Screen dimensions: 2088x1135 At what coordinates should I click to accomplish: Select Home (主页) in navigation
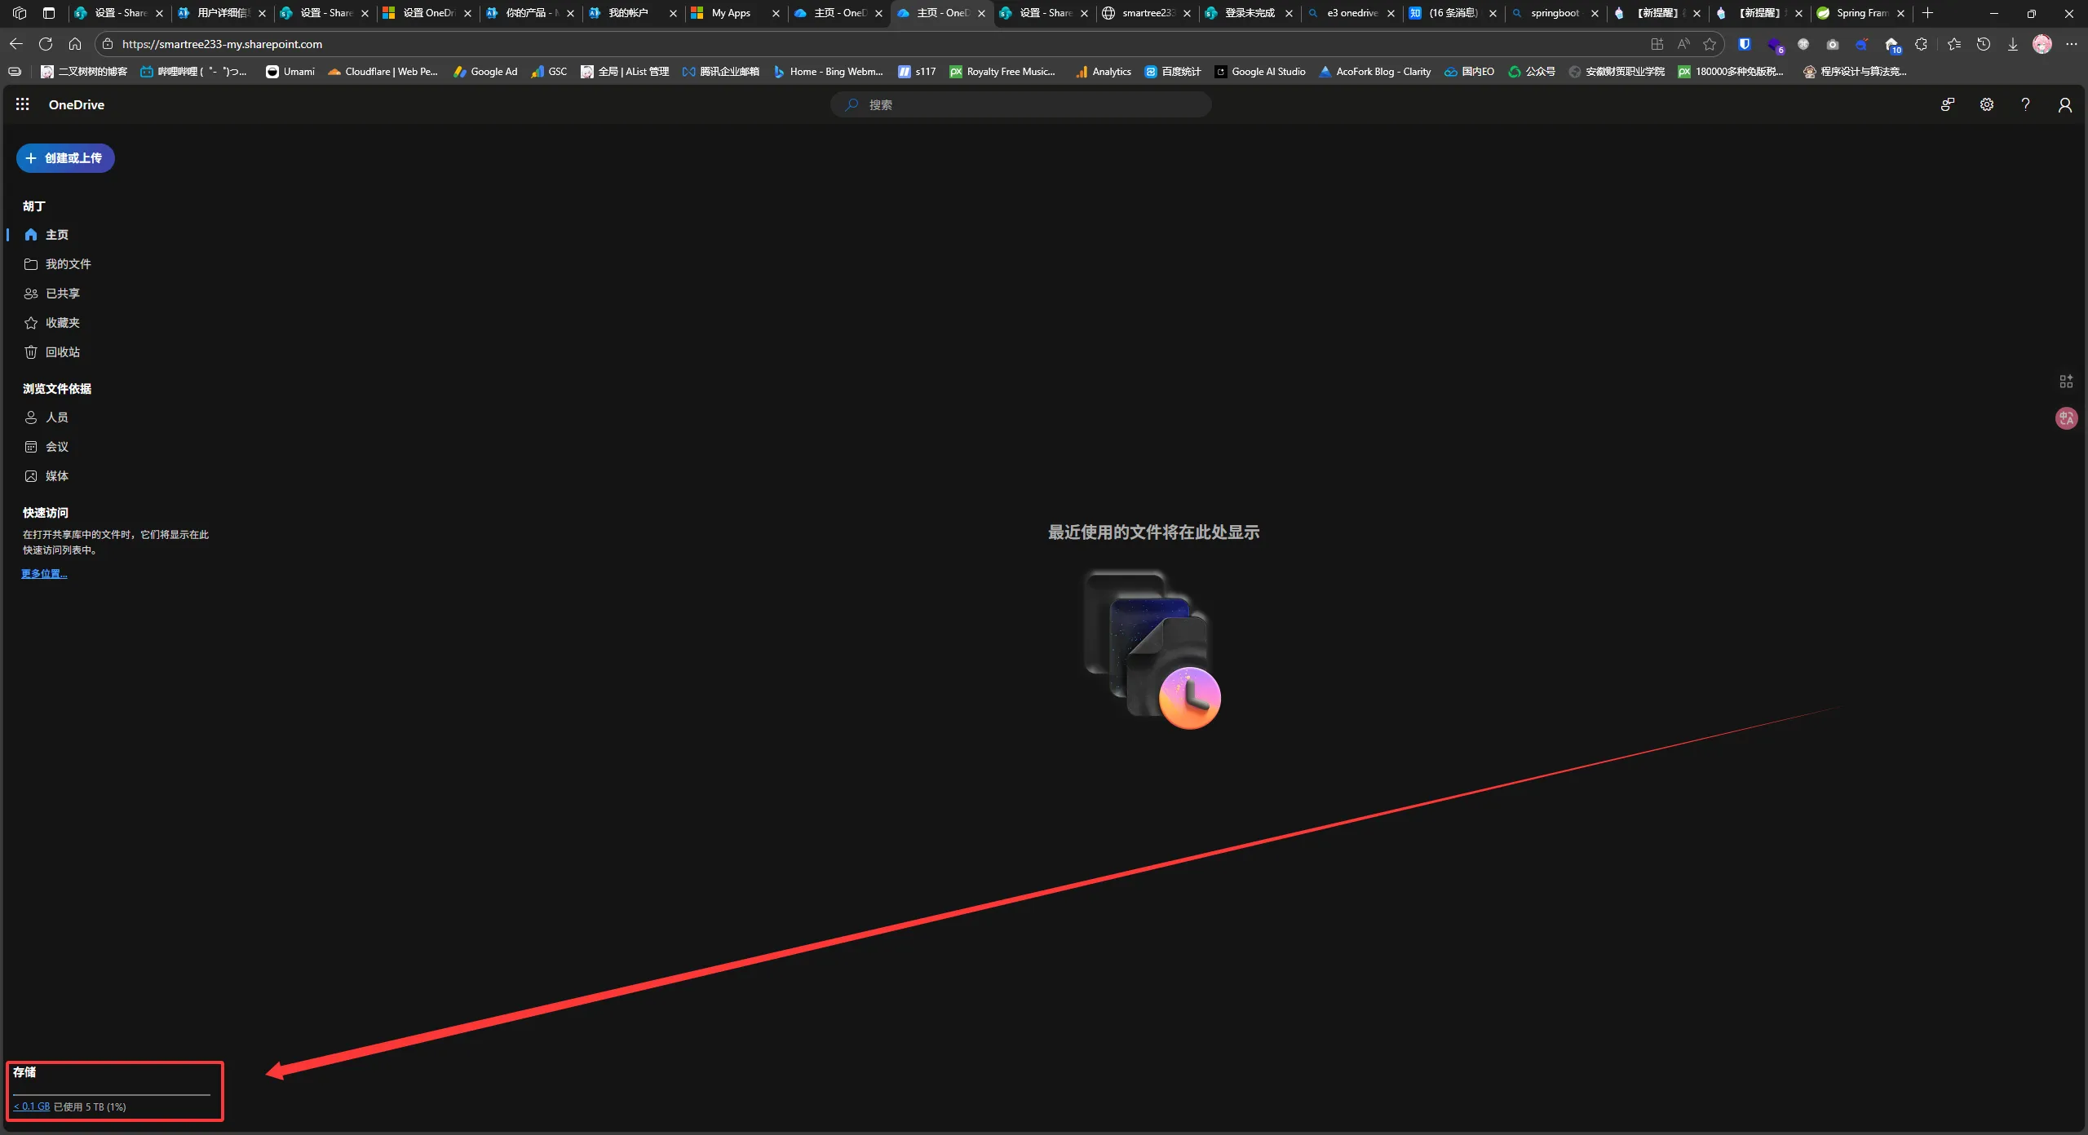(x=56, y=235)
